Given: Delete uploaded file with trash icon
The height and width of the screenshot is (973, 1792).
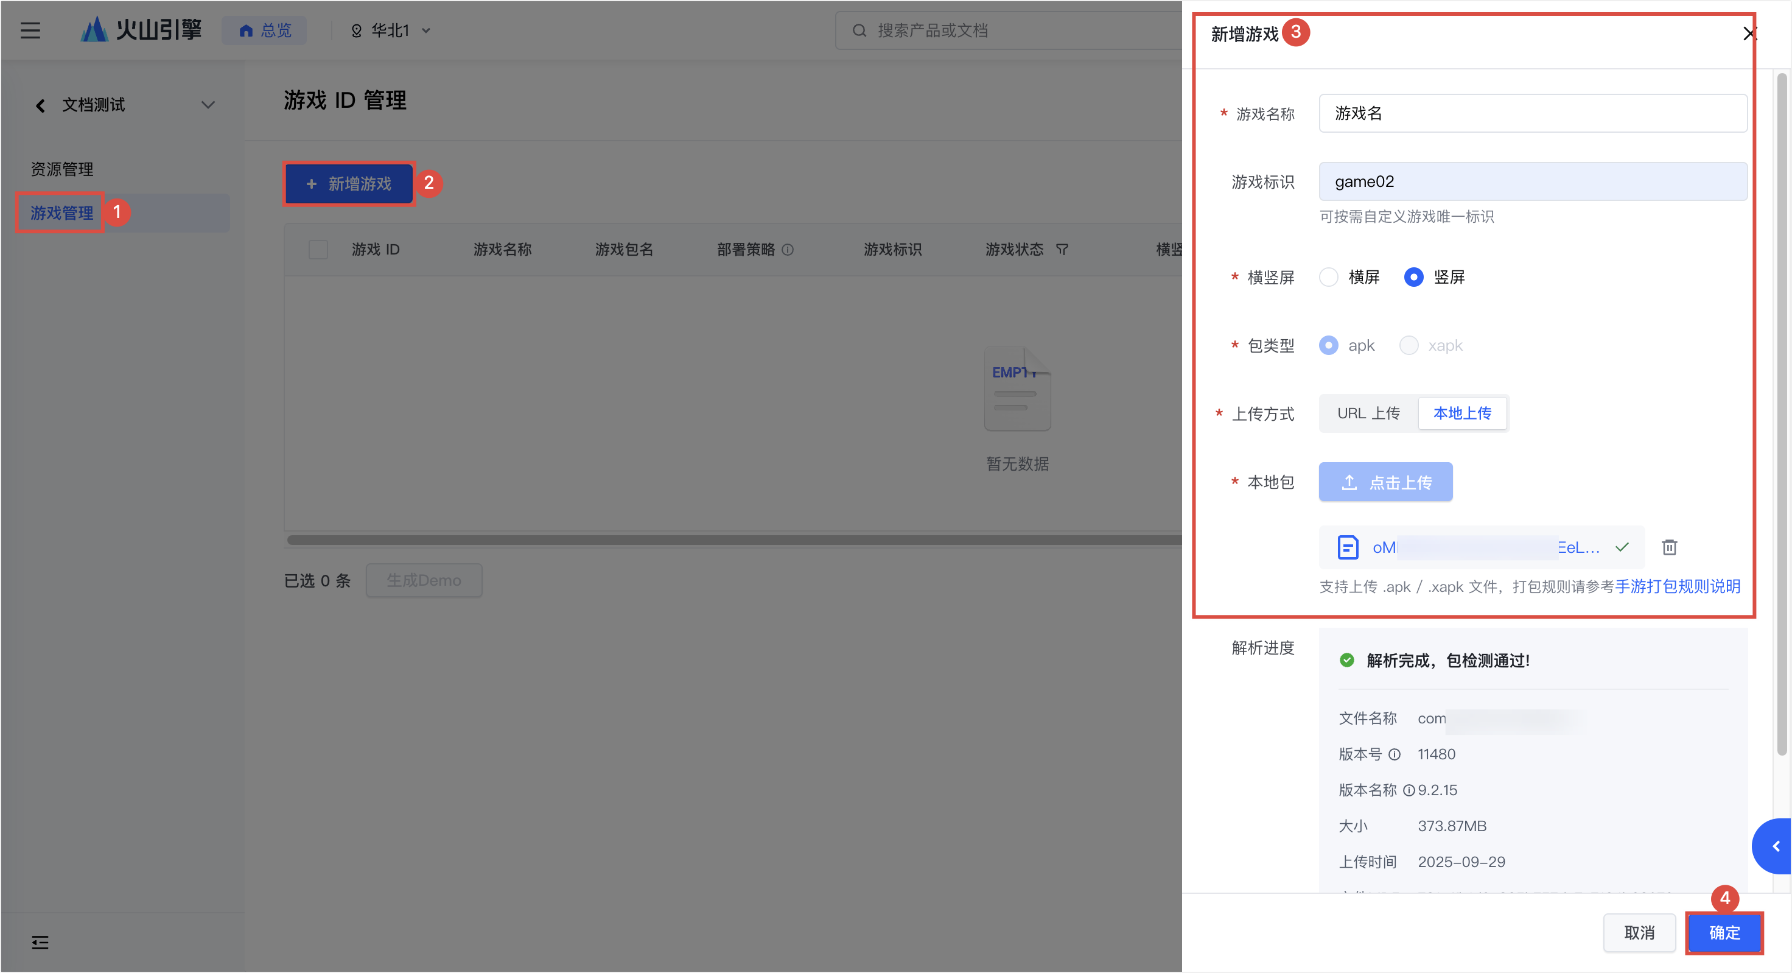Looking at the screenshot, I should 1669,547.
